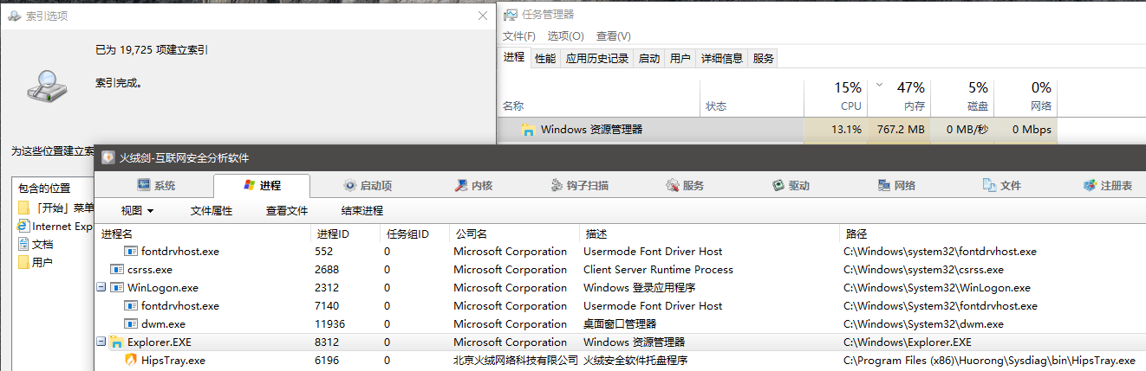
Task: Open the 注册表 tab
Action: (x=1108, y=186)
